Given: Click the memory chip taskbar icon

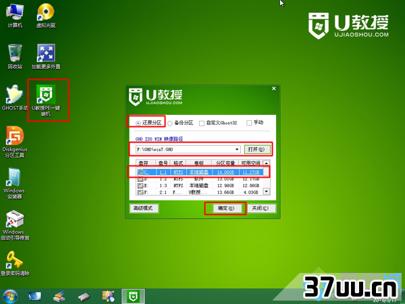Looking at the screenshot, I should (x=84, y=297).
